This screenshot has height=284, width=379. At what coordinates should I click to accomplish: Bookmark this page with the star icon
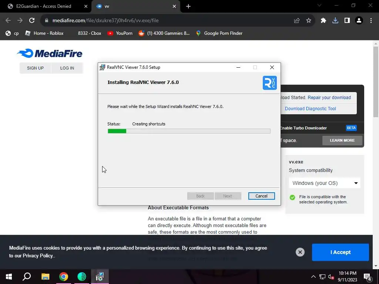309,21
